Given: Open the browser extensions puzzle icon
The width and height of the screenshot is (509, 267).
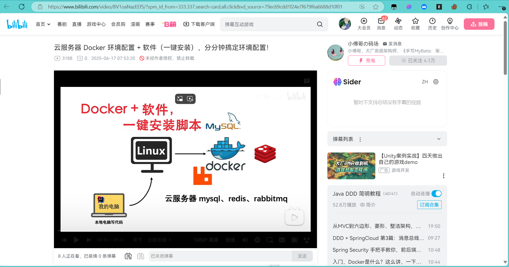Looking at the screenshot, I should point(470,7).
